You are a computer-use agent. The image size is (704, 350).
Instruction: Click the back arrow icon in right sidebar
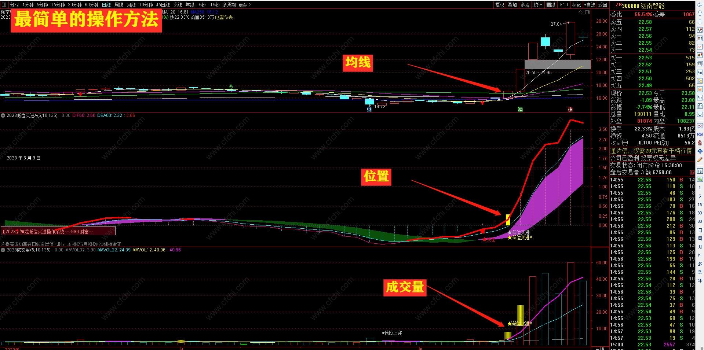700,5
